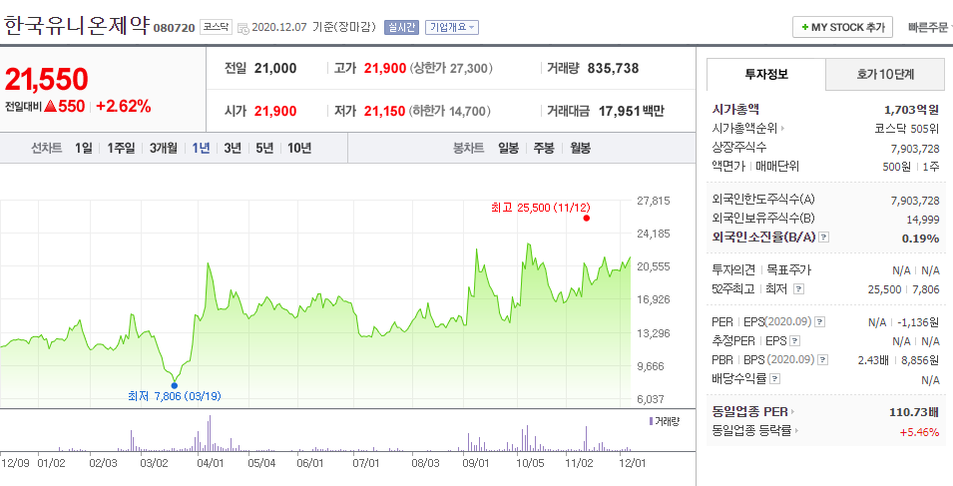Click the 코스닥 market badge
Image resolution: width=953 pixels, height=486 pixels.
216,27
